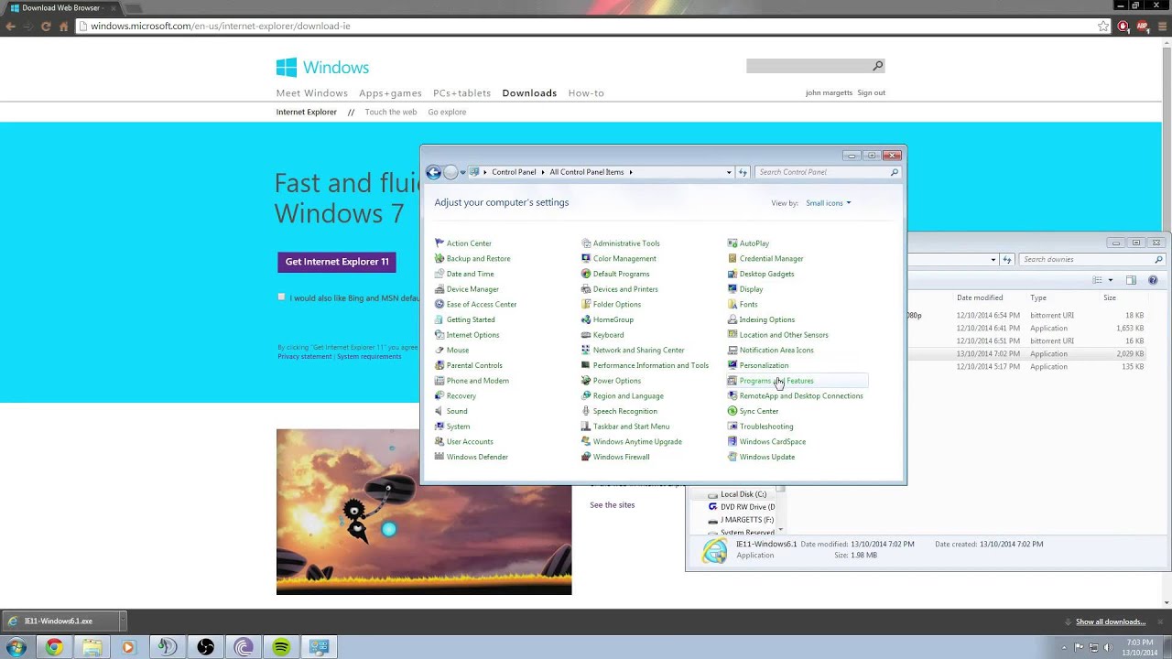Refresh the Control Panel address bar
This screenshot has width=1172, height=659.
click(743, 172)
